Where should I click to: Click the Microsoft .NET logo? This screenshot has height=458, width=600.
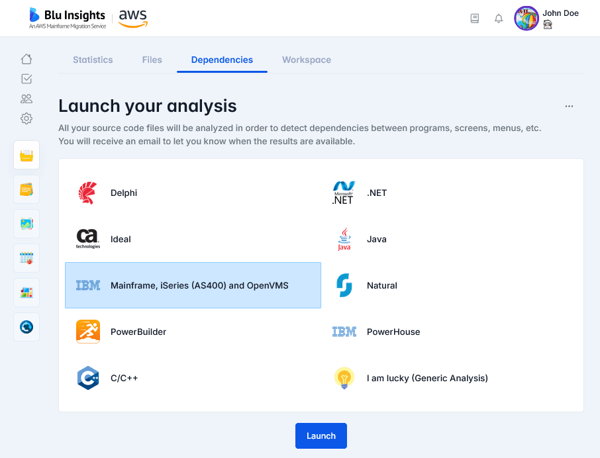click(x=344, y=193)
